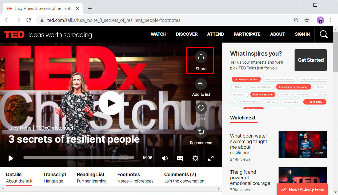The width and height of the screenshot is (338, 195).
Task: Open the ABOUT menu
Action: 277,34
